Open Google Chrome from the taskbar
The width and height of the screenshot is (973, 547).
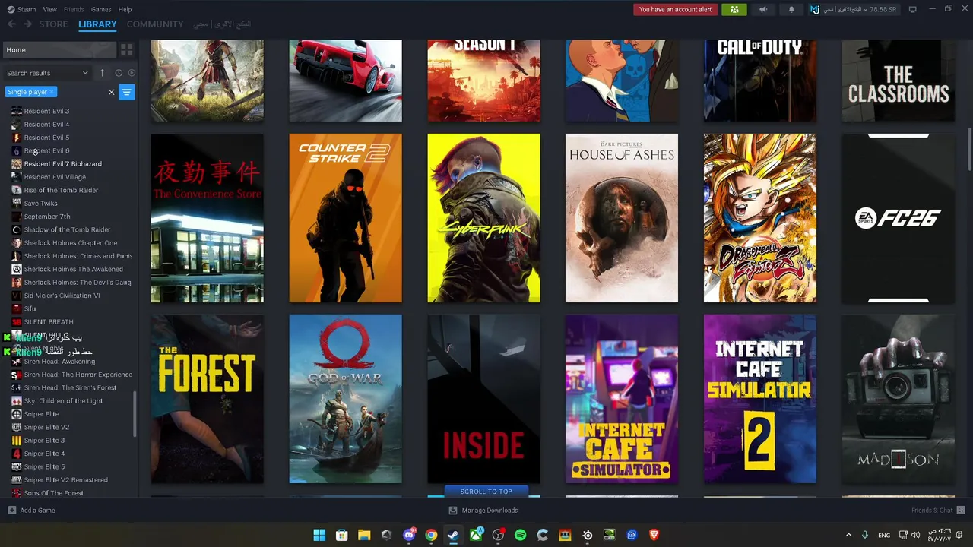[431, 535]
